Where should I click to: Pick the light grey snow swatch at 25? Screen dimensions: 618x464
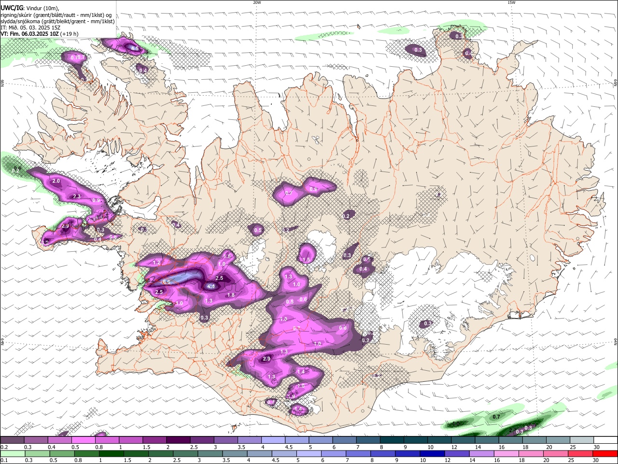[581, 440]
